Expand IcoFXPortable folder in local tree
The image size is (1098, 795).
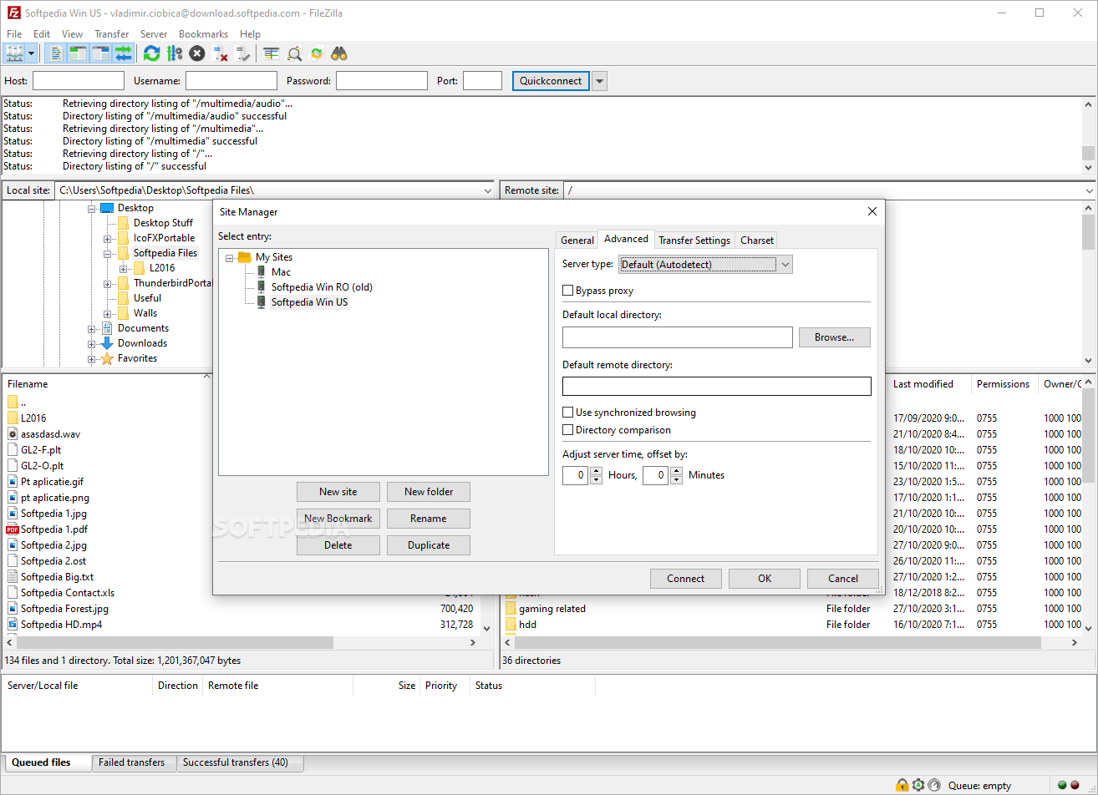click(108, 238)
